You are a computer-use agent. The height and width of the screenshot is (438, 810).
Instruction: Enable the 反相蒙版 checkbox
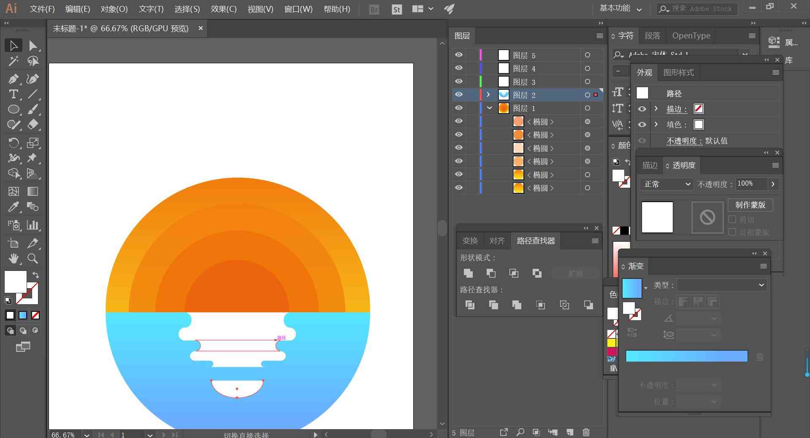click(x=732, y=232)
